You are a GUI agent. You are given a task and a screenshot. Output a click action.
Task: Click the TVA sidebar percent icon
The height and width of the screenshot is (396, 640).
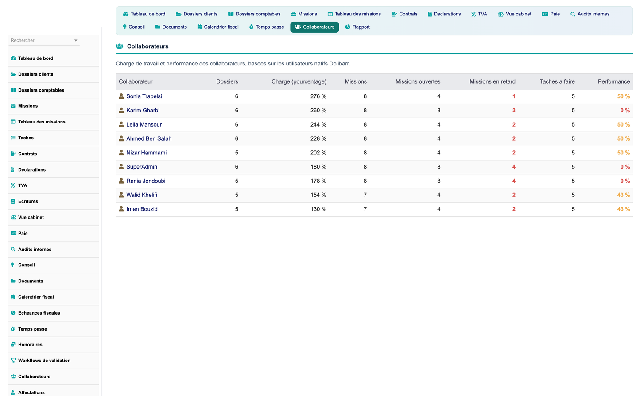pos(13,186)
